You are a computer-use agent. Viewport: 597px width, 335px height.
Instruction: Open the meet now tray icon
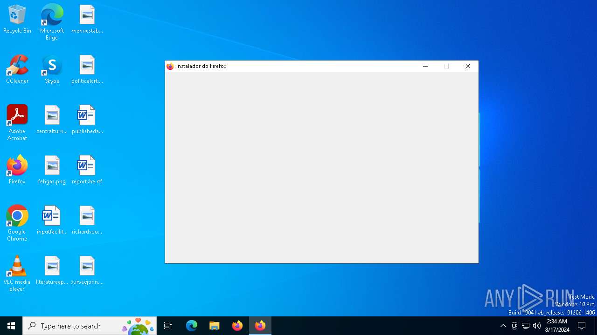pyautogui.click(x=514, y=326)
